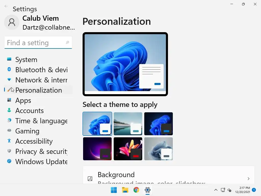This screenshot has height=196, width=261.
Task: Click the Privacy shield icon
Action: click(9, 151)
